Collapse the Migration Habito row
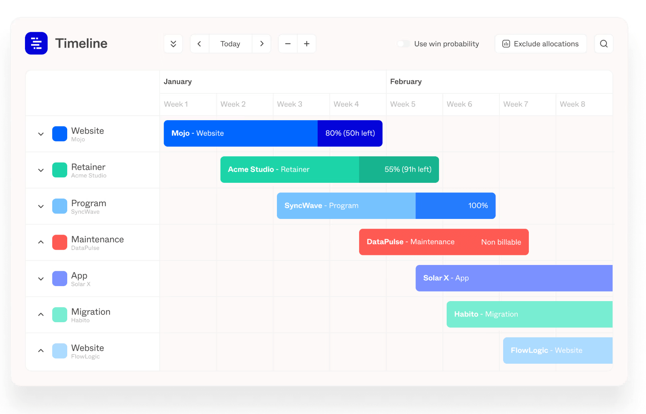This screenshot has height=414, width=646. pos(41,315)
